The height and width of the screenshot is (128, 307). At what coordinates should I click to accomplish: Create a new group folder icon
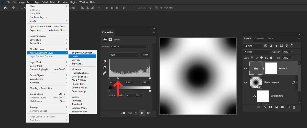[x=282, y=107]
